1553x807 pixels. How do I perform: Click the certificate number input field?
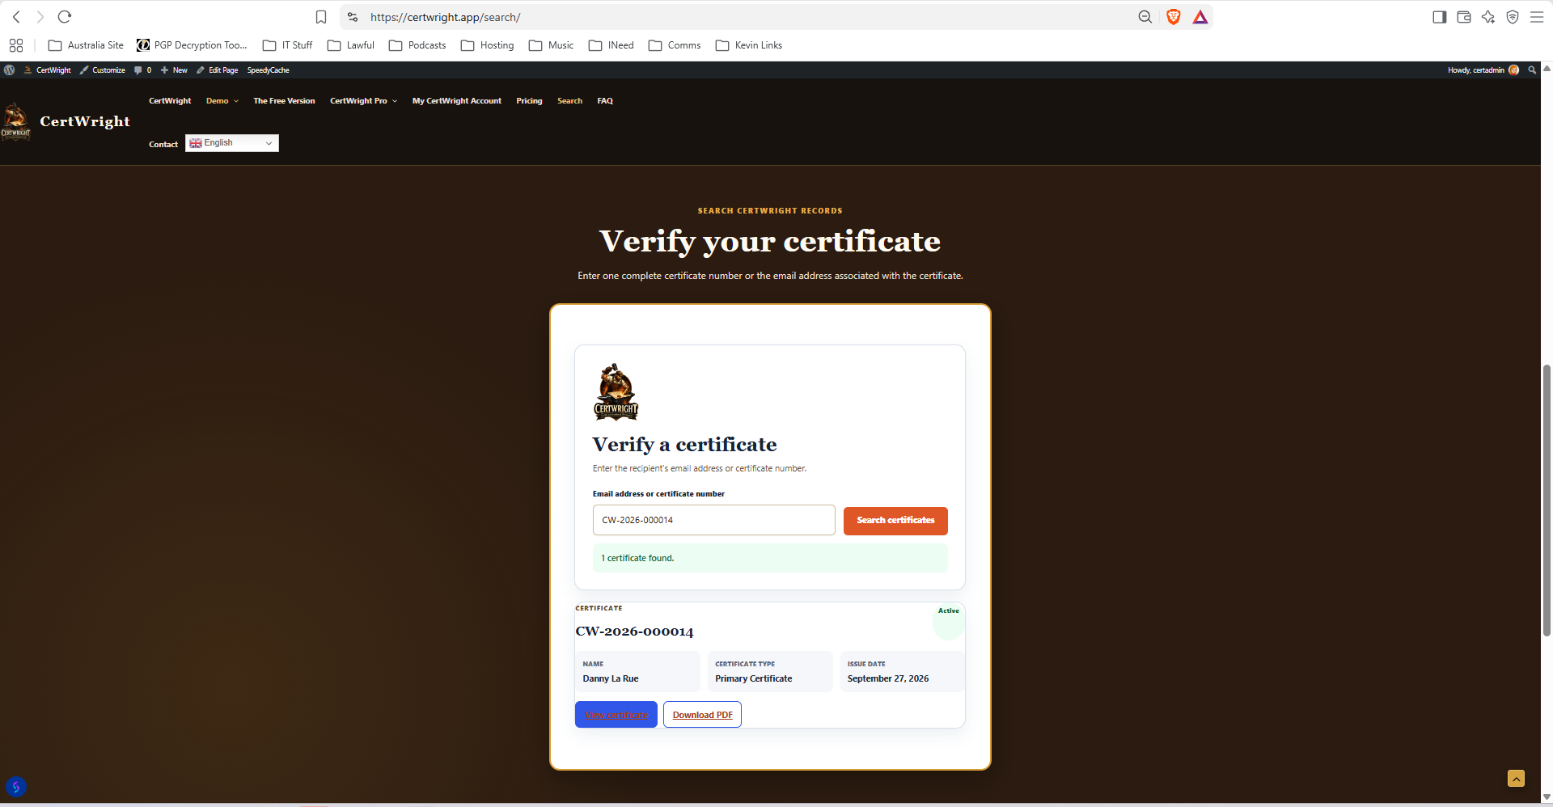pos(713,520)
